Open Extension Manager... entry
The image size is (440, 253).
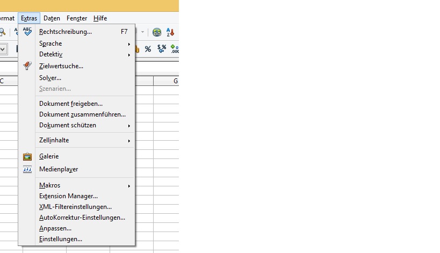point(68,196)
